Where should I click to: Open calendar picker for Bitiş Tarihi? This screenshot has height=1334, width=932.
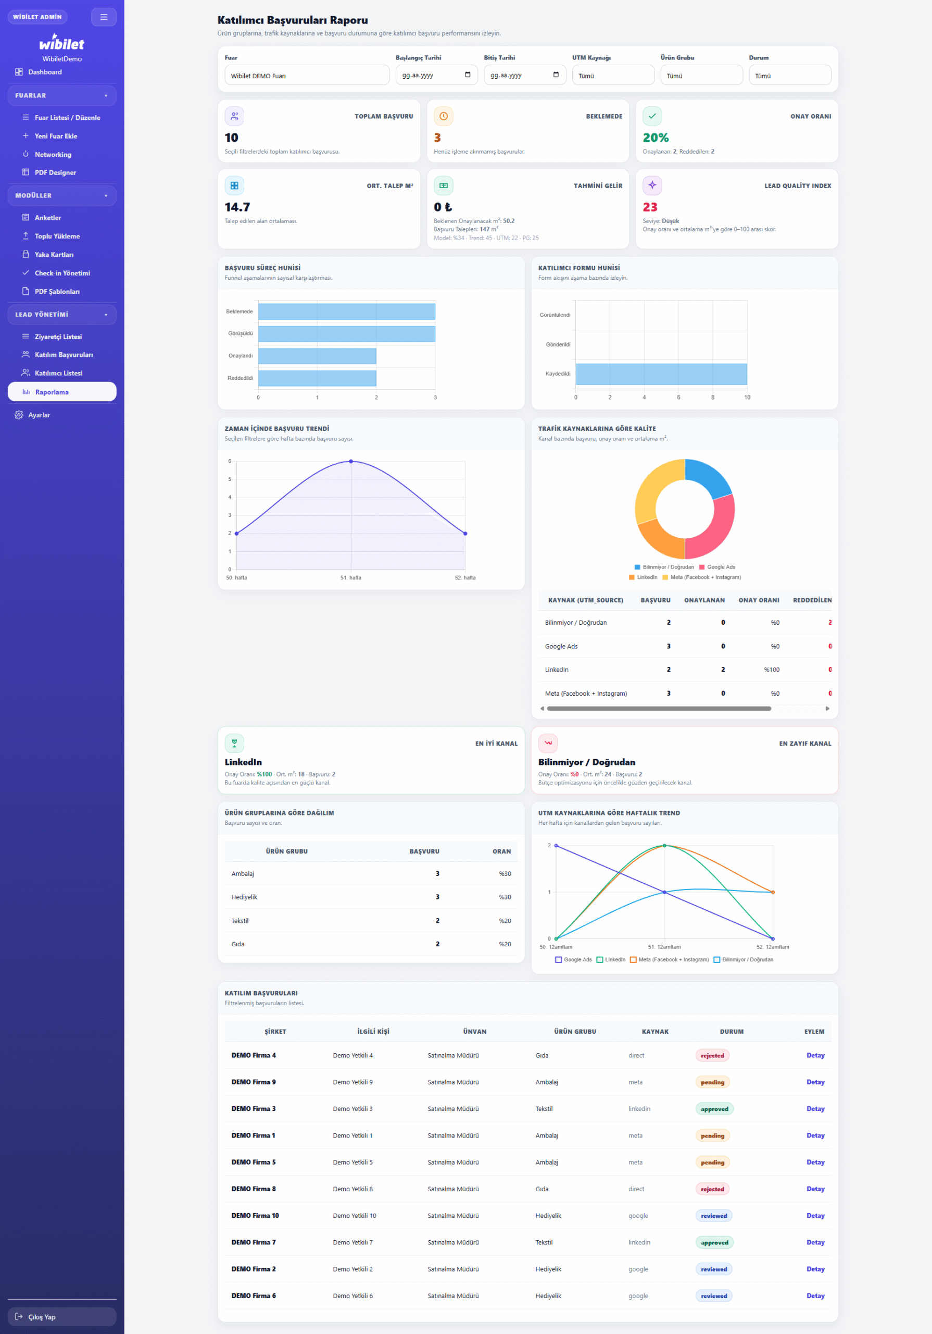(x=556, y=75)
